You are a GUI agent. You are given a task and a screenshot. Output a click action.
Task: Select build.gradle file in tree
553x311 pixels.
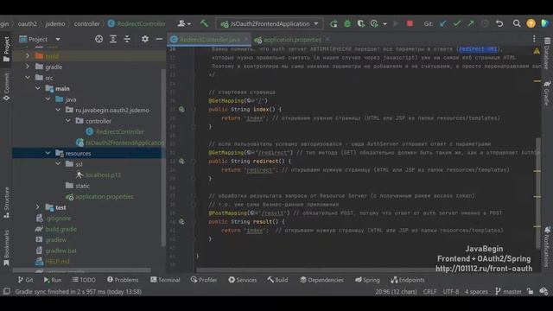61,229
